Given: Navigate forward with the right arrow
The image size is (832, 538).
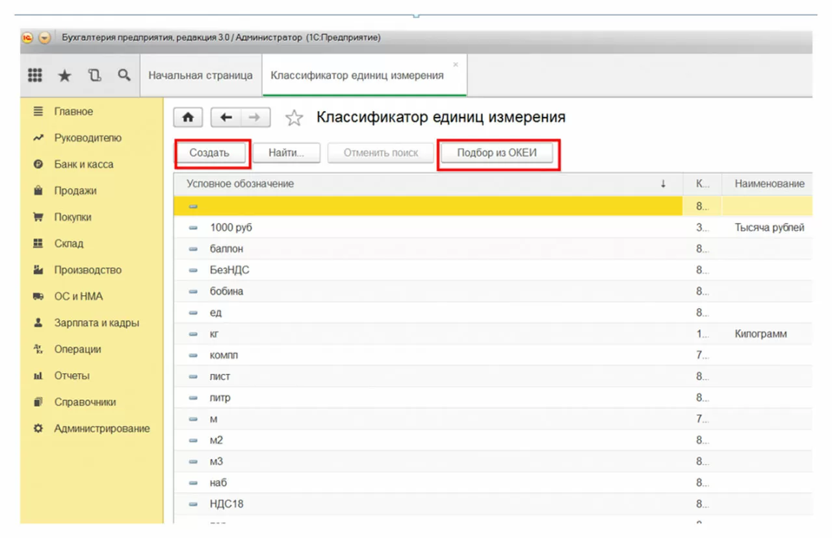Looking at the screenshot, I should (255, 117).
